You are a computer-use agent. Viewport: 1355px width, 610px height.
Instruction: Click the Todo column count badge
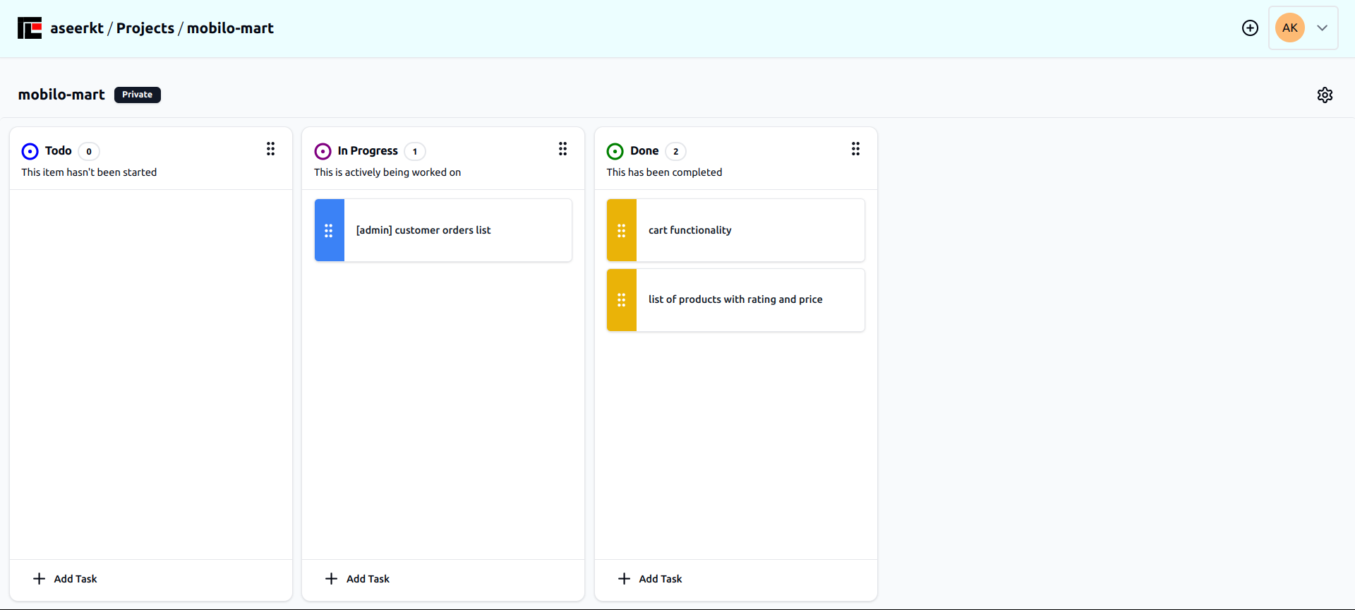pos(89,151)
